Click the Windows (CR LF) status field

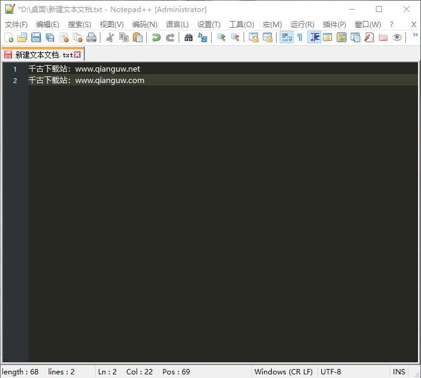283,371
